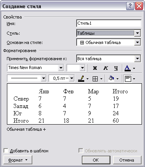Screen dimensions: 145x167
Task: Click the Отмена button
Action: click(x=127, y=160)
